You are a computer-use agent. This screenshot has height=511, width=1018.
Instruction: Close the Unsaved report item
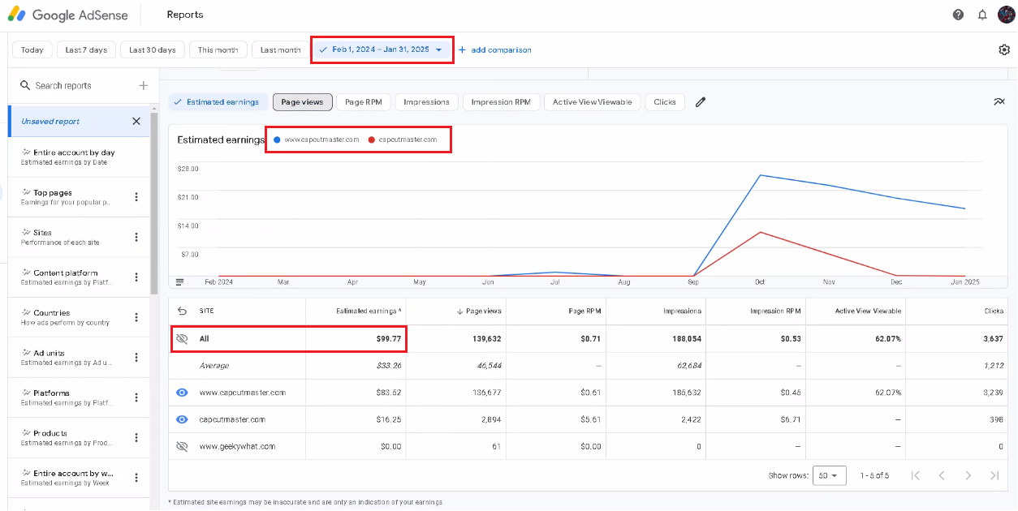coord(136,121)
